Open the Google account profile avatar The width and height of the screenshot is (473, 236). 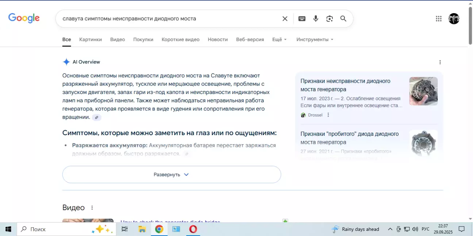click(454, 19)
